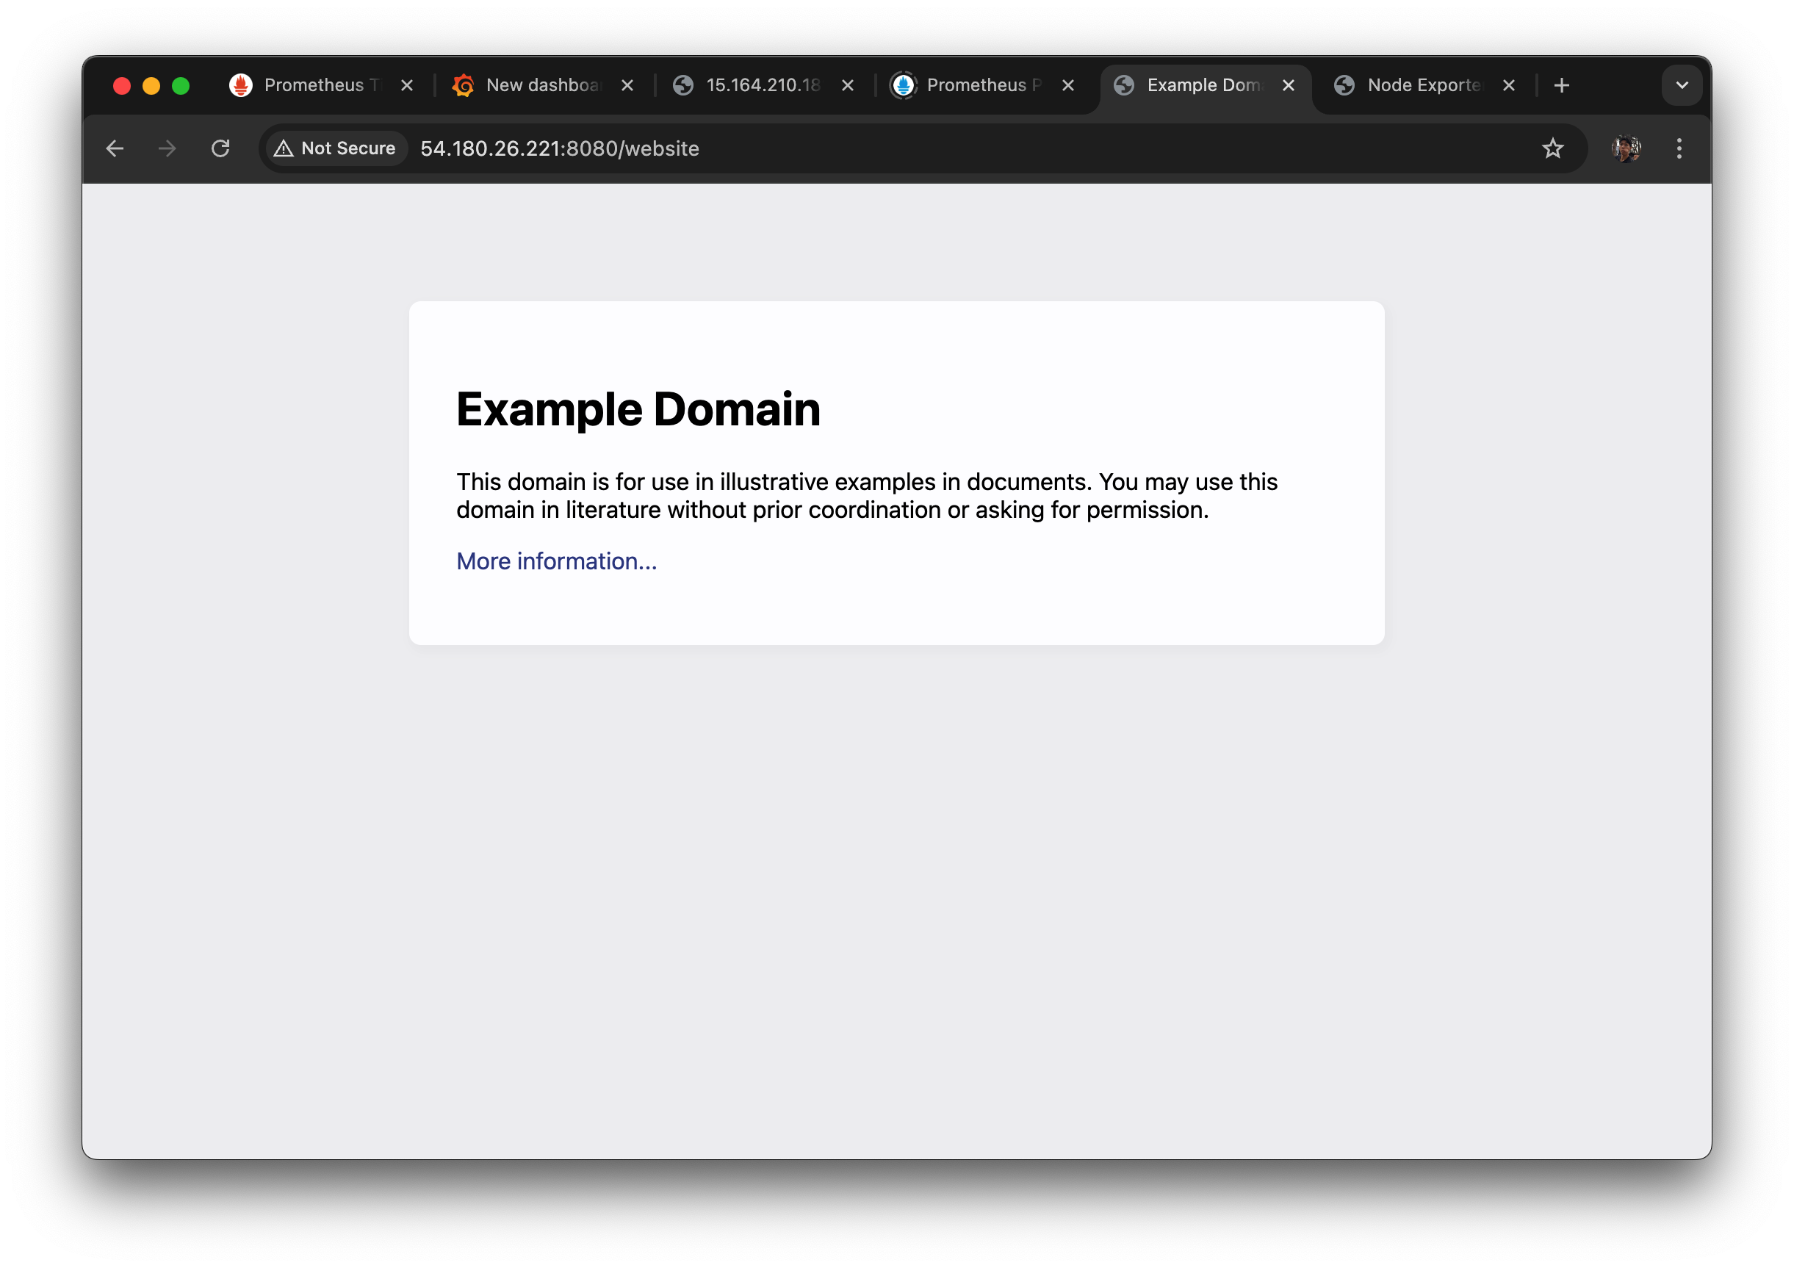Click the Not Secure warning badge
1794x1268 pixels.
335,148
